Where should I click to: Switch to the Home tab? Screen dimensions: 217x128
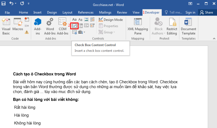(x=23, y=12)
